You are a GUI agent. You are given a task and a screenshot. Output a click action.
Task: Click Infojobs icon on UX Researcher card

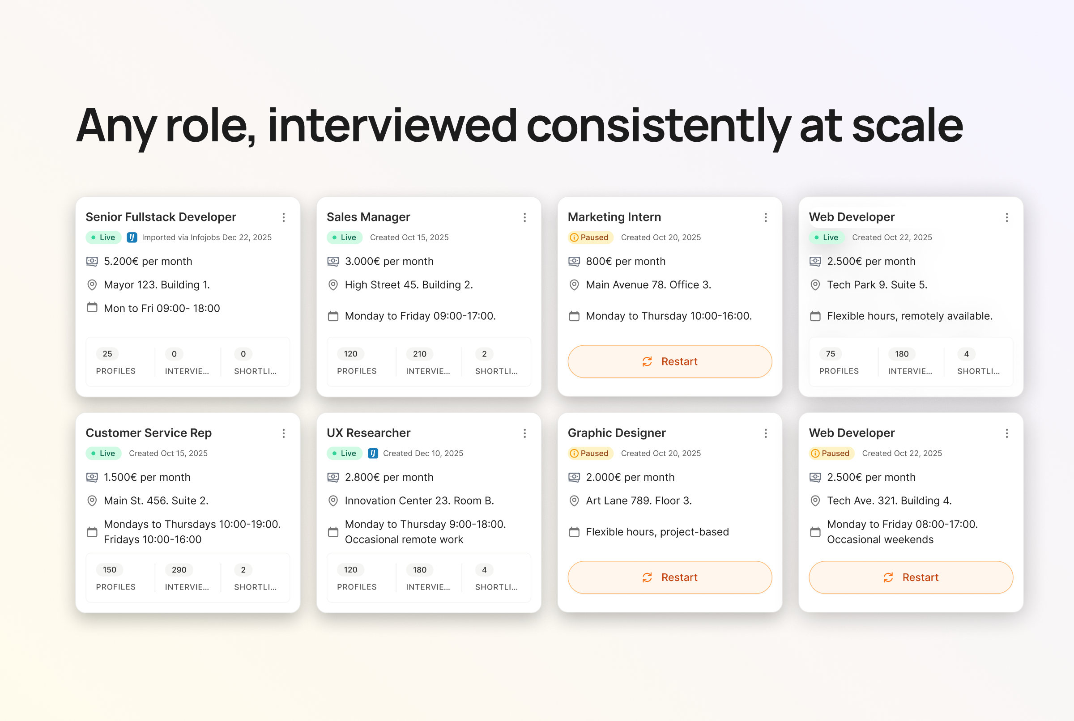pos(373,454)
